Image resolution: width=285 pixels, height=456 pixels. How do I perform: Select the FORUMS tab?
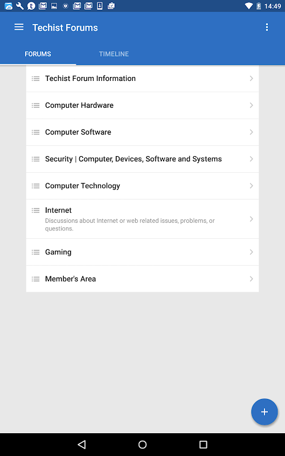[x=38, y=54]
